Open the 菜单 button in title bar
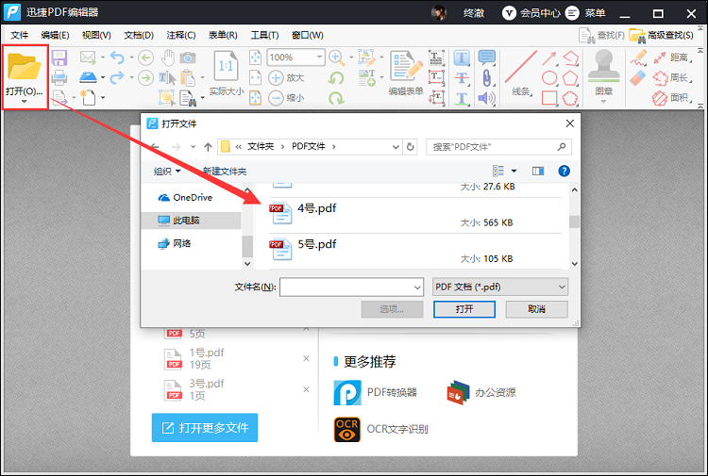708x476 pixels. point(585,12)
